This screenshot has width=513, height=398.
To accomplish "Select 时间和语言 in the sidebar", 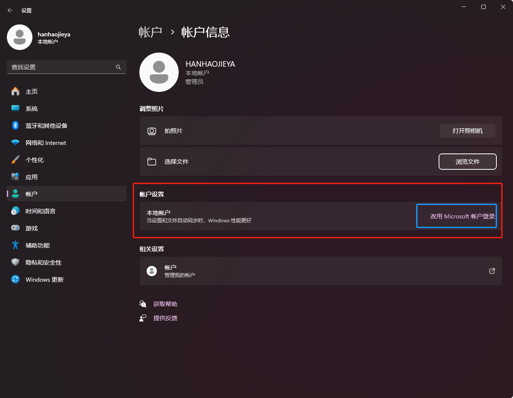I will [67, 211].
